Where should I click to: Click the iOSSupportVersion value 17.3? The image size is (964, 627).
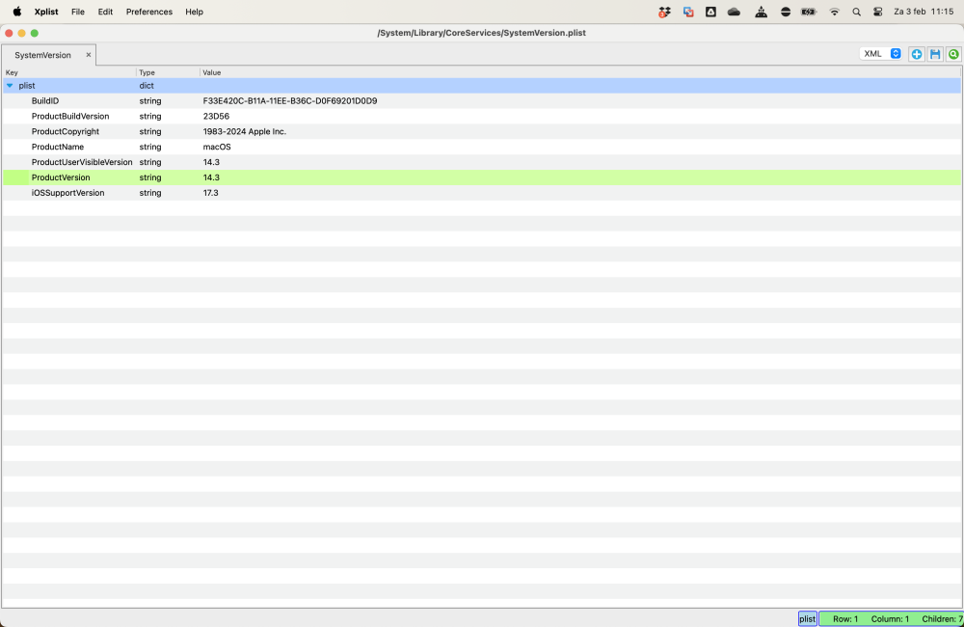click(x=211, y=193)
